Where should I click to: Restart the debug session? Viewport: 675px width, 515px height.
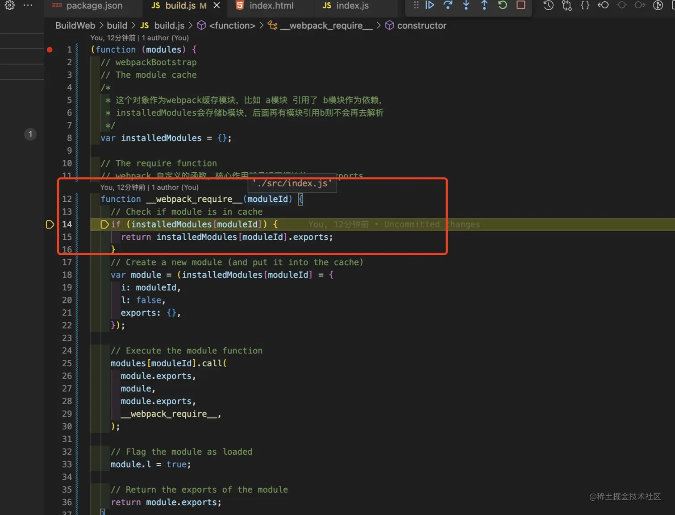click(503, 5)
